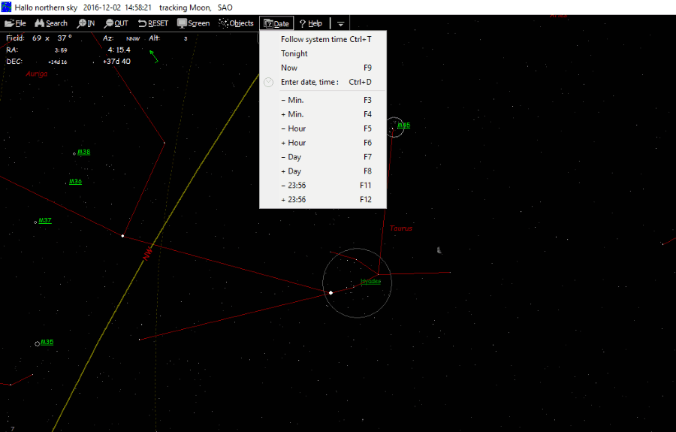Open Enter date, time dialog
The height and width of the screenshot is (432, 676).
[x=323, y=82]
